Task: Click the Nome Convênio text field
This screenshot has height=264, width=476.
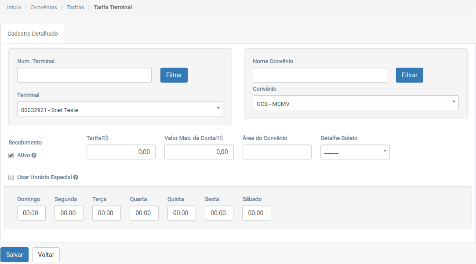Action: coord(320,75)
